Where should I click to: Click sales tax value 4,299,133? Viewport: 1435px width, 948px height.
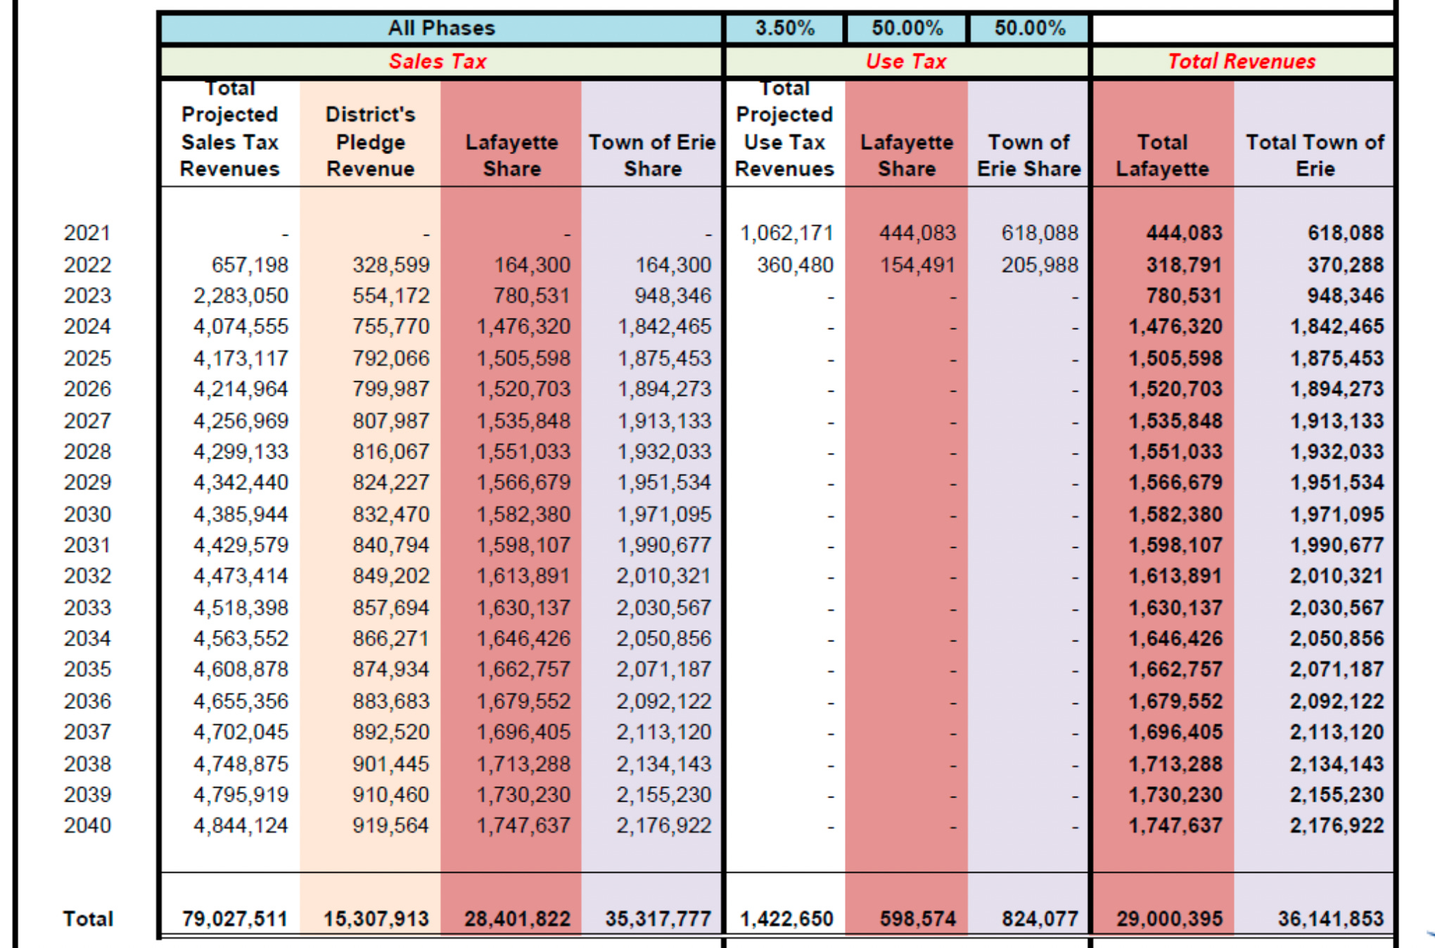[x=241, y=452]
